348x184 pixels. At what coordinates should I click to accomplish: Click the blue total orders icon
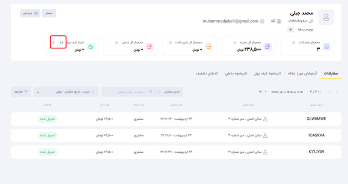click(x=327, y=47)
